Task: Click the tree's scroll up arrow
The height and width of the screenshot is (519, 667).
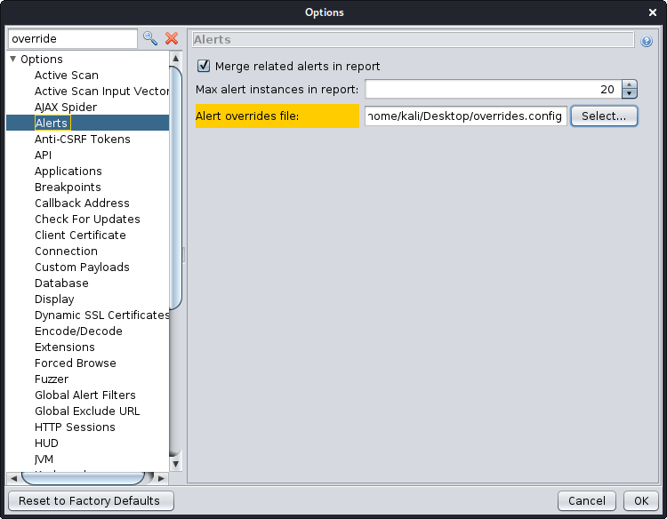Action: pyautogui.click(x=176, y=59)
